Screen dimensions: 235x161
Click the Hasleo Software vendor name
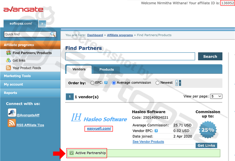tap(149, 112)
